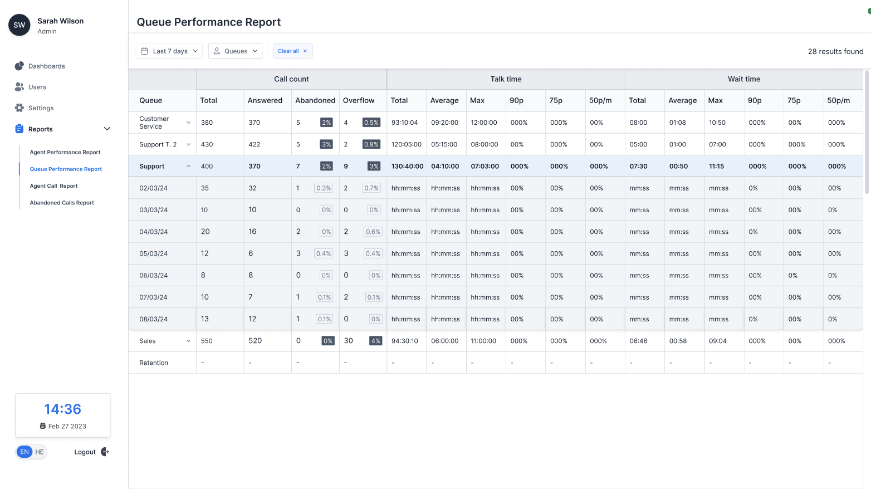Click the Settings gear icon

19,108
